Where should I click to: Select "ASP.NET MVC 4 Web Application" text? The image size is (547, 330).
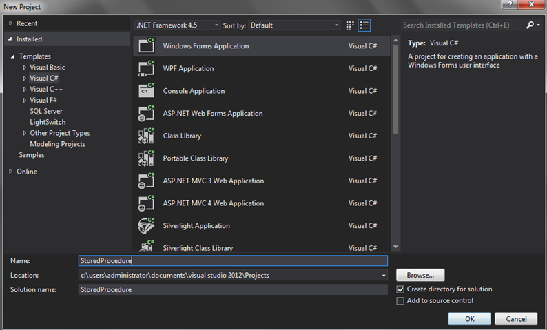point(214,203)
